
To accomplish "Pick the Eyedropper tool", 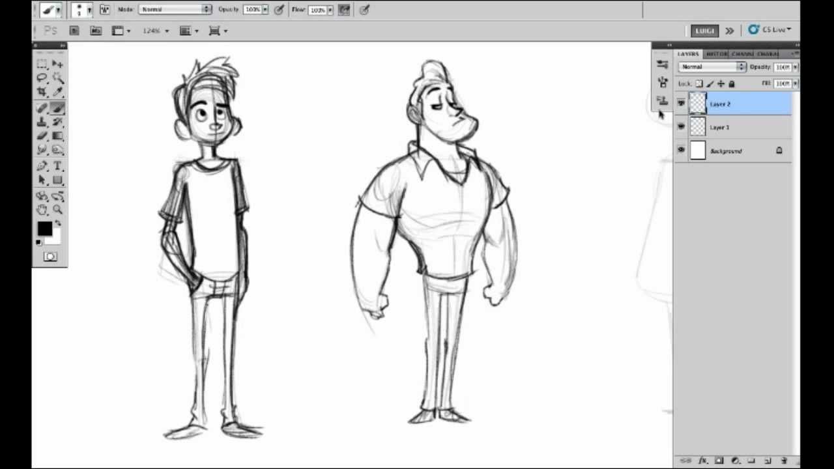I will point(57,92).
